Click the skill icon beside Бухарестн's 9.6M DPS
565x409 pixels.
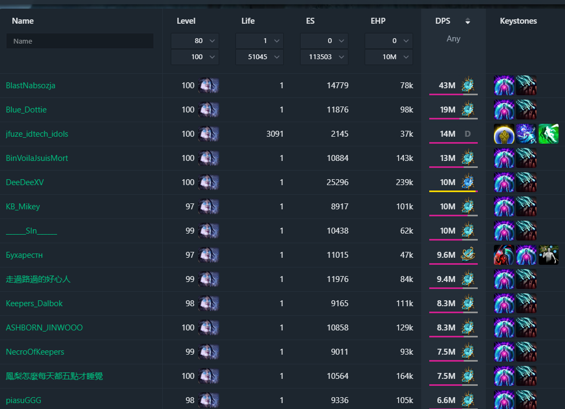(x=468, y=254)
